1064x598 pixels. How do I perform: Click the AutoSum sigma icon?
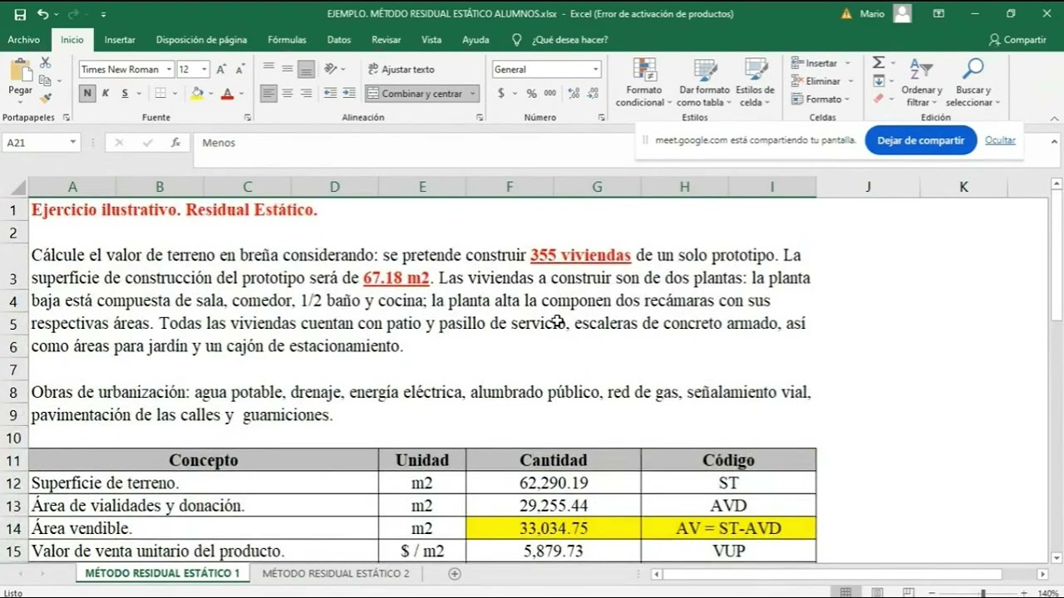[x=879, y=63]
